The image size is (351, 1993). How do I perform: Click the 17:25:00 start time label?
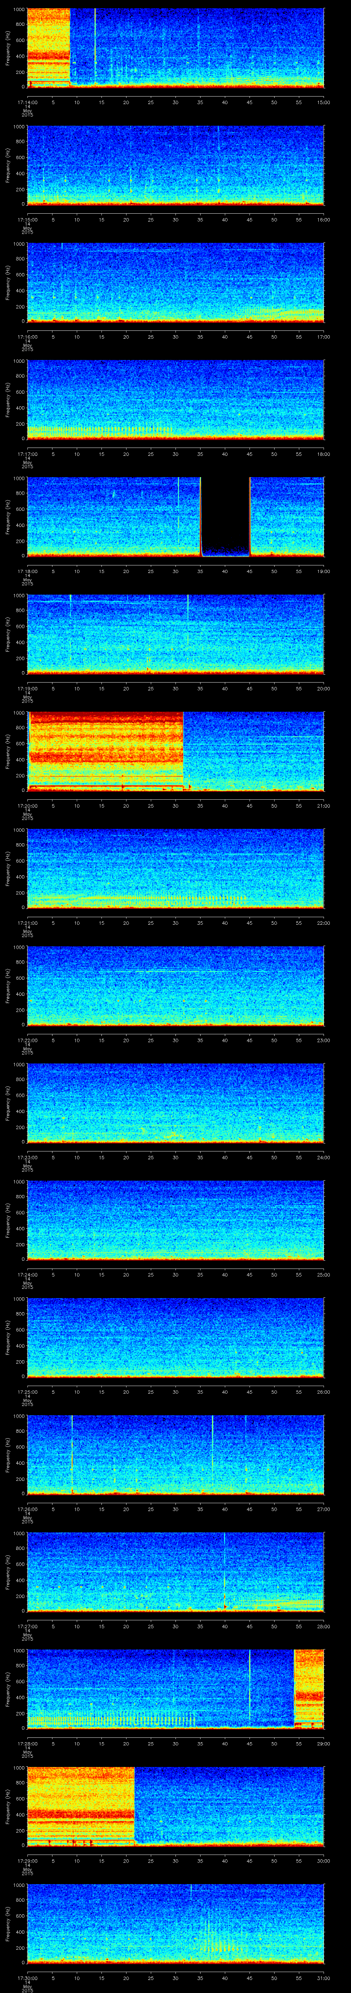27,1391
